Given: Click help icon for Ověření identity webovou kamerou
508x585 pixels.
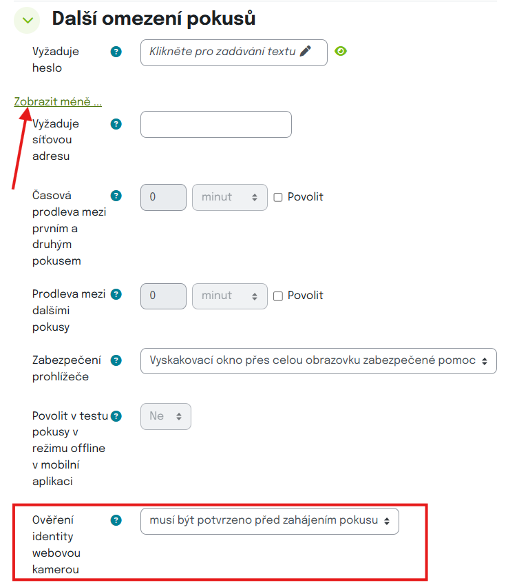Looking at the screenshot, I should coord(116,520).
